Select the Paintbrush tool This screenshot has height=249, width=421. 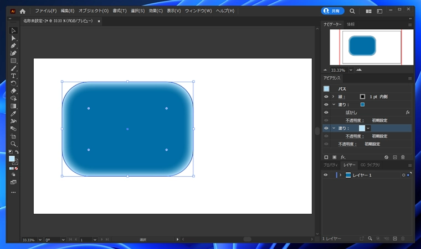click(x=13, y=68)
